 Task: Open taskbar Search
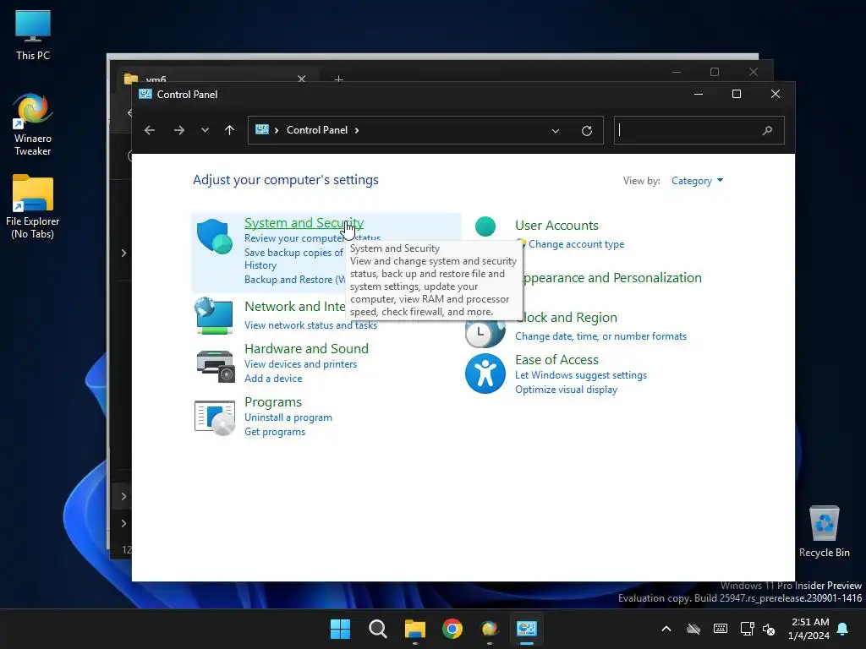[x=378, y=629]
